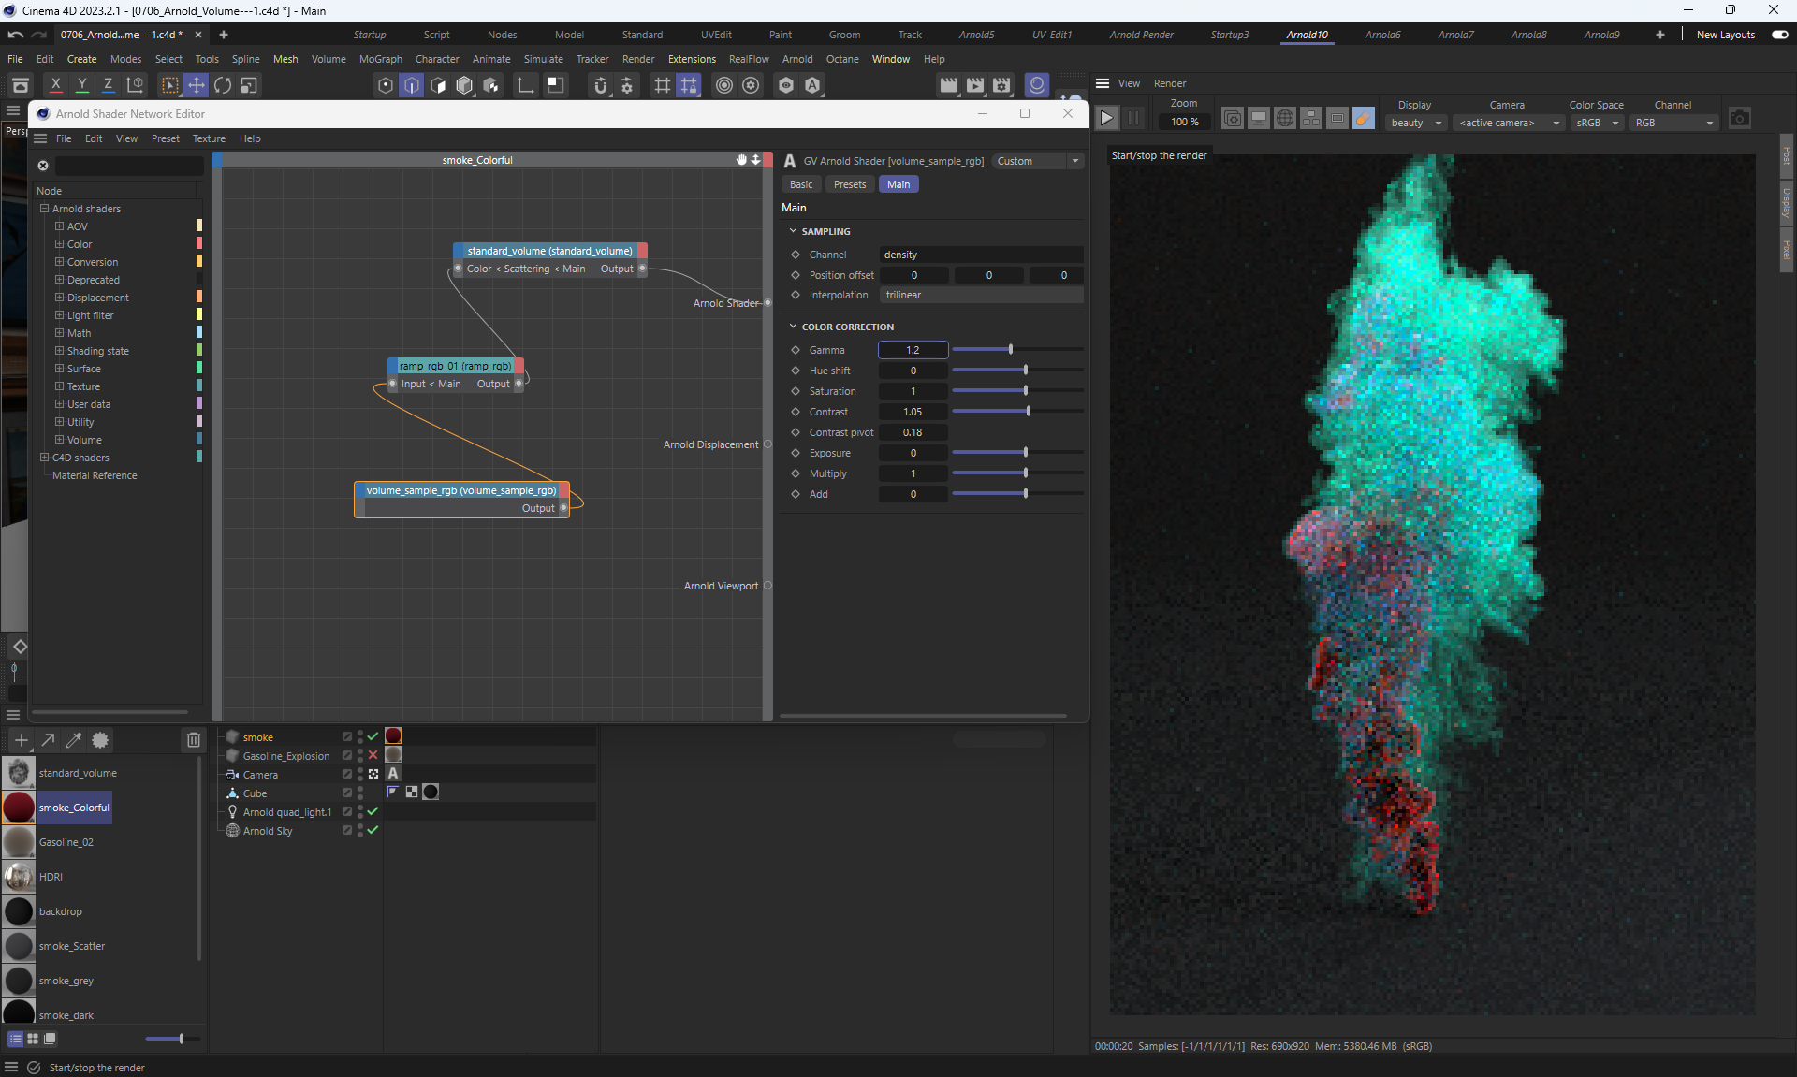Adjust the Gamma slider
Screen dimensions: 1797x1077
coord(1011,350)
